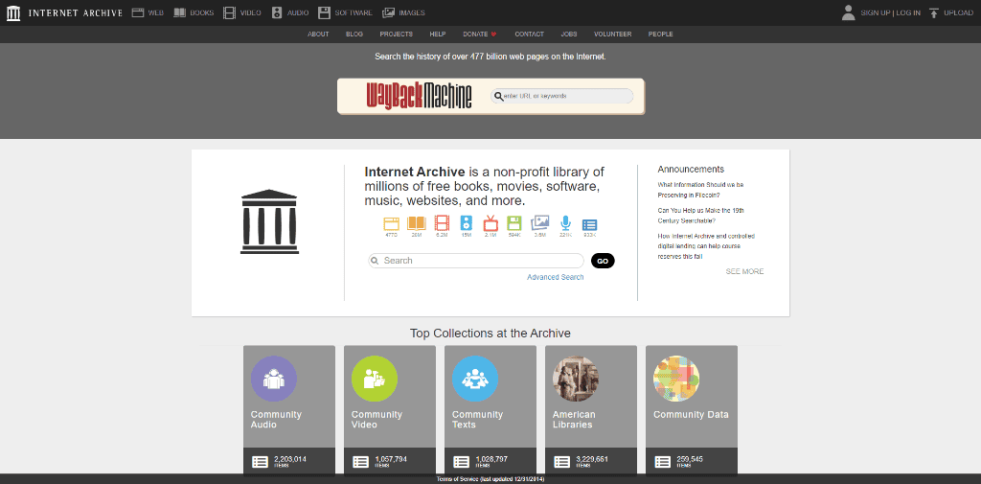Select the yellow web pages icon (477B)
This screenshot has height=484, width=981.
[x=391, y=226]
